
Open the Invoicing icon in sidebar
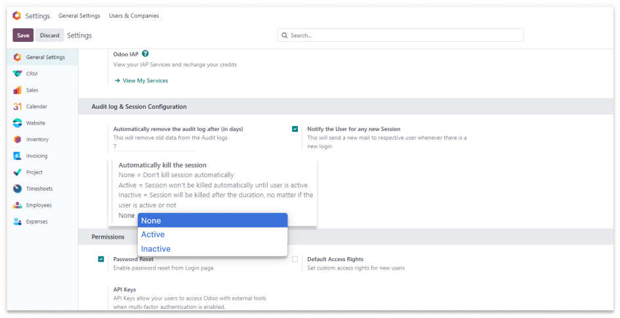(18, 156)
